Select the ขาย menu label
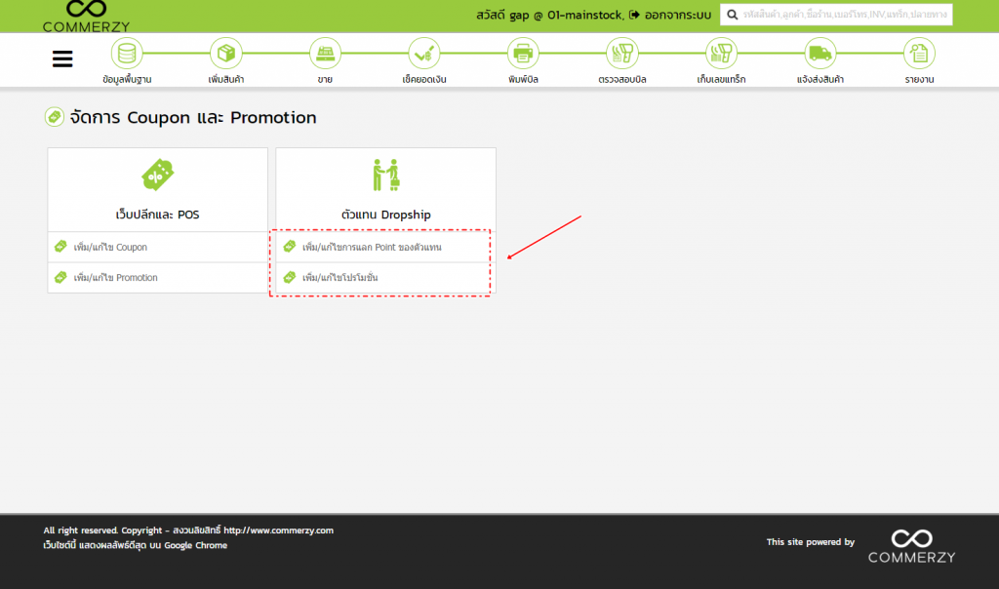This screenshot has width=999, height=589. coord(325,80)
